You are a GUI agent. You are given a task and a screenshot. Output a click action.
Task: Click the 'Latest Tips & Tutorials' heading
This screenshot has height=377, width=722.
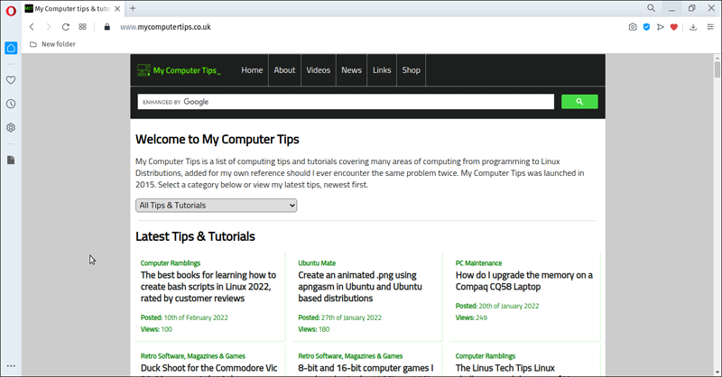pos(195,236)
